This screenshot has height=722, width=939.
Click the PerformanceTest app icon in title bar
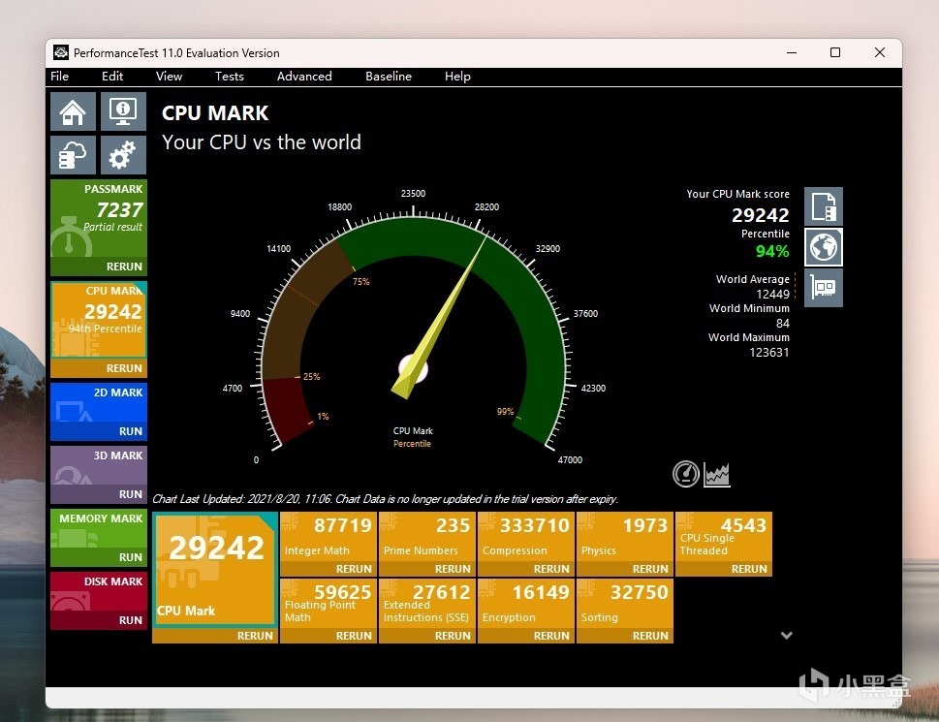pyautogui.click(x=60, y=52)
